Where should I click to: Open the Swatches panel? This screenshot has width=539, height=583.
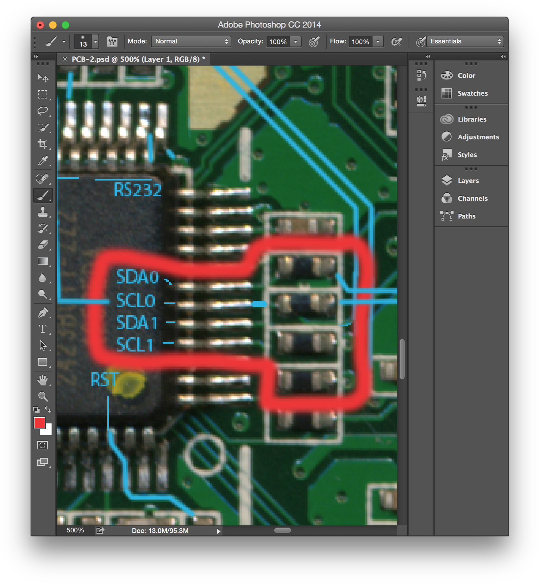point(472,93)
